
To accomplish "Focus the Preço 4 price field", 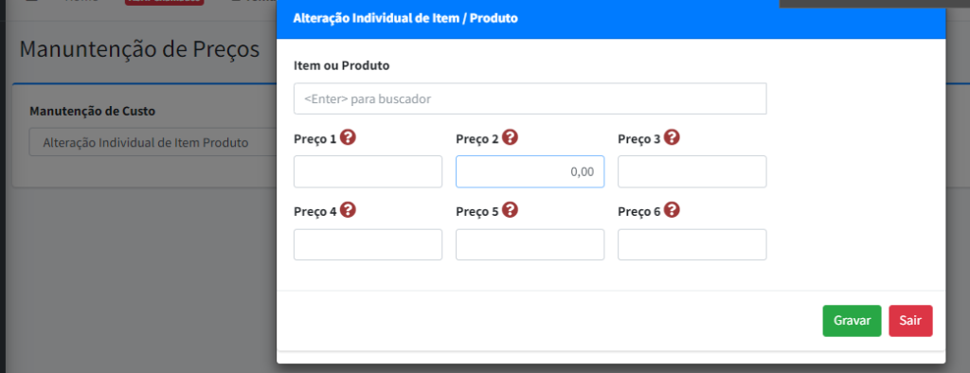I will (368, 244).
